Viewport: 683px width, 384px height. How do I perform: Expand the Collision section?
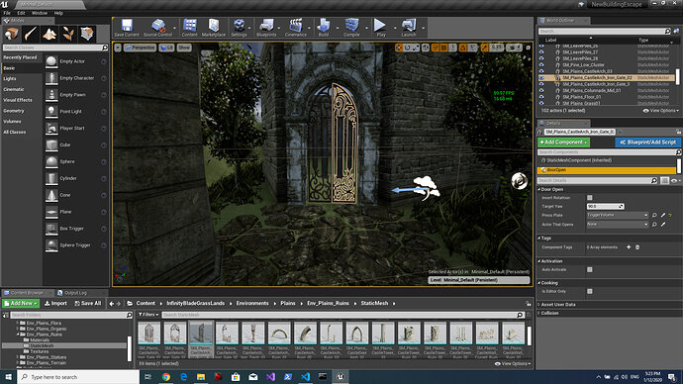[x=539, y=313]
